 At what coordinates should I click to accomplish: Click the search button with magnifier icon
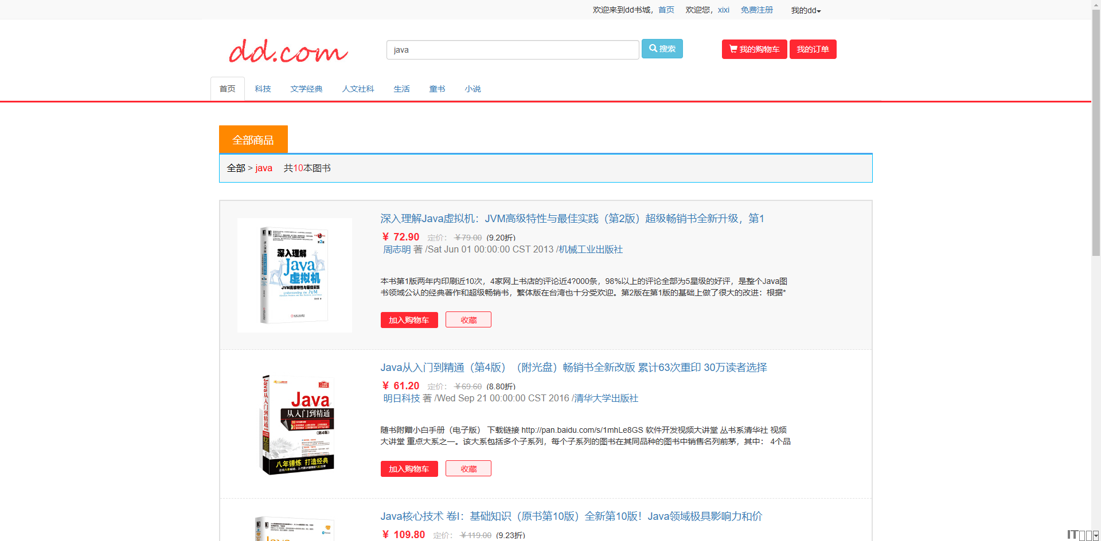[x=662, y=49]
